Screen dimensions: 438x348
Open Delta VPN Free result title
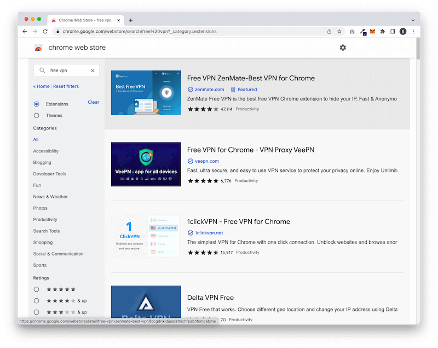(x=210, y=298)
